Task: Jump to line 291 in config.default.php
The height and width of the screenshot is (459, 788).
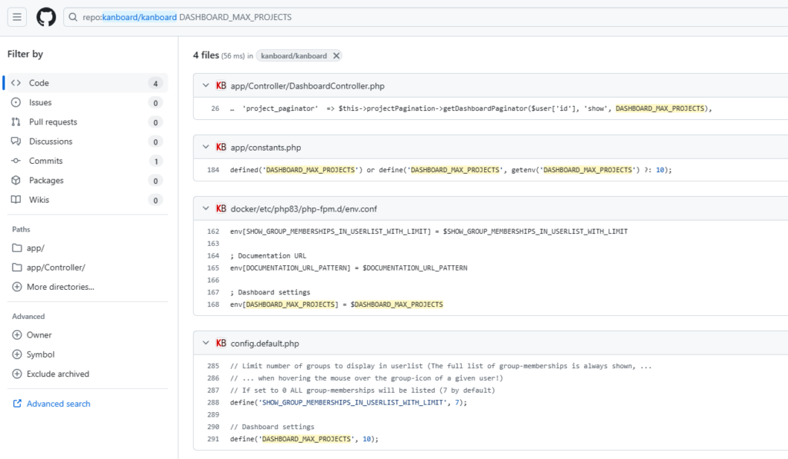Action: (x=213, y=440)
